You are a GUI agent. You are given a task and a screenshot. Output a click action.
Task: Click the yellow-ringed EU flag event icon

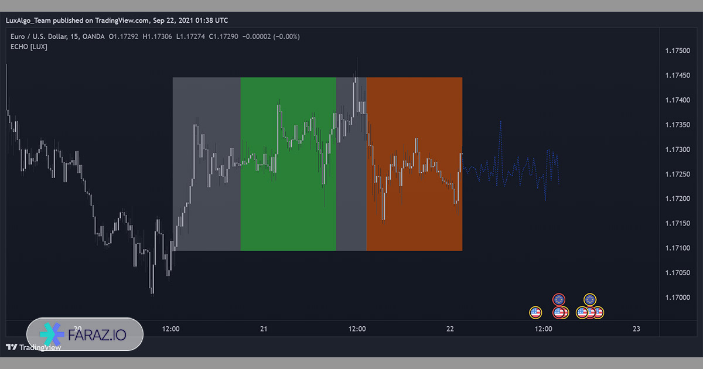click(x=589, y=300)
